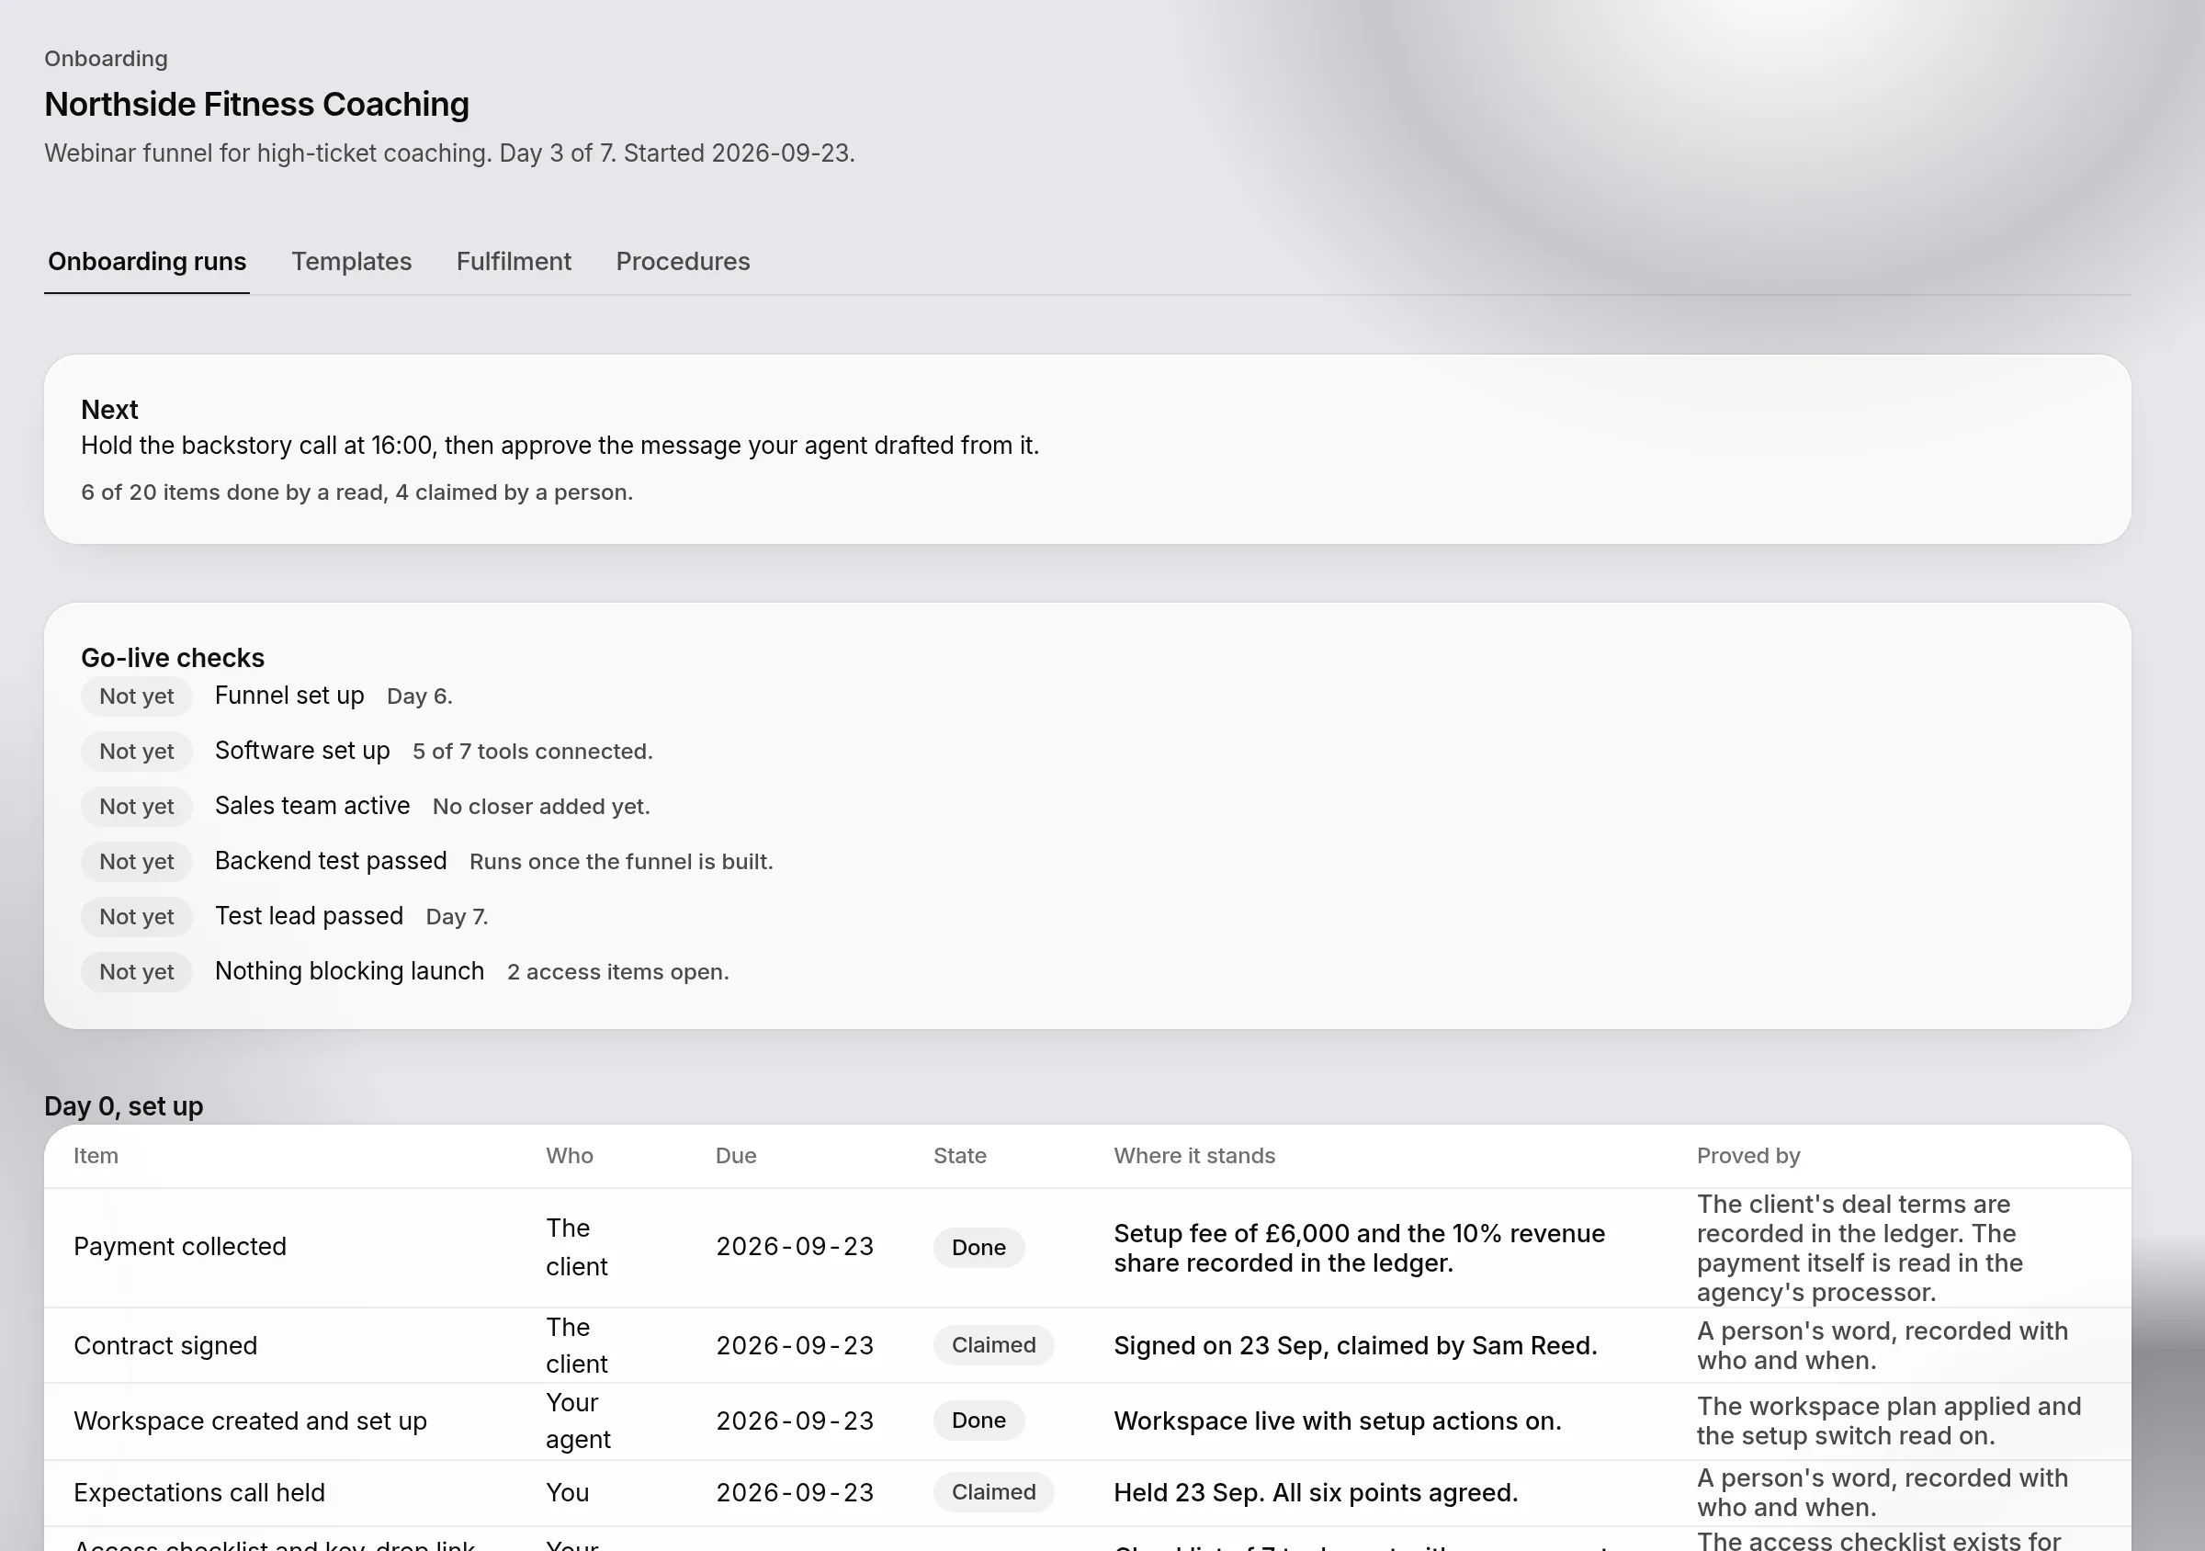Click 'You' in Expectations call held row
This screenshot has height=1551, width=2205.
click(x=568, y=1493)
